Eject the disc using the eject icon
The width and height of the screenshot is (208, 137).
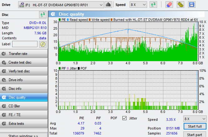tap(108, 5)
